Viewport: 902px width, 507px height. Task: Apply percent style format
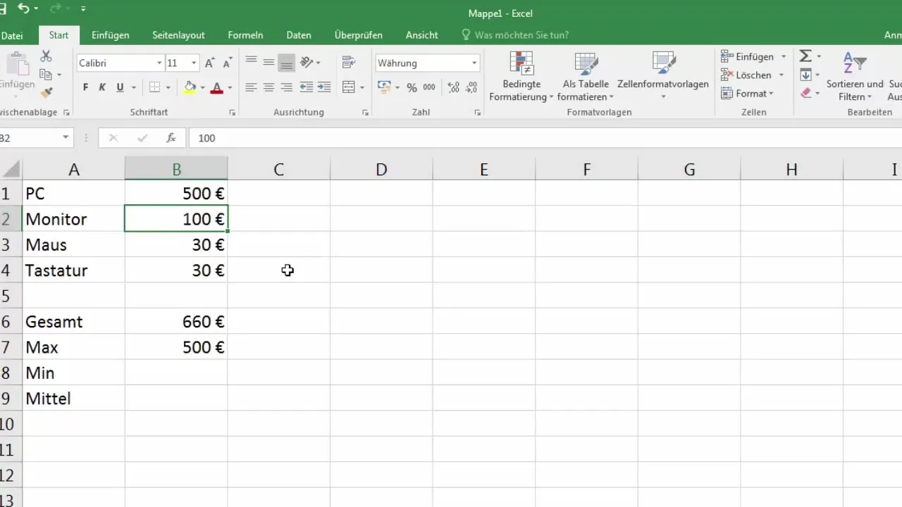(412, 87)
